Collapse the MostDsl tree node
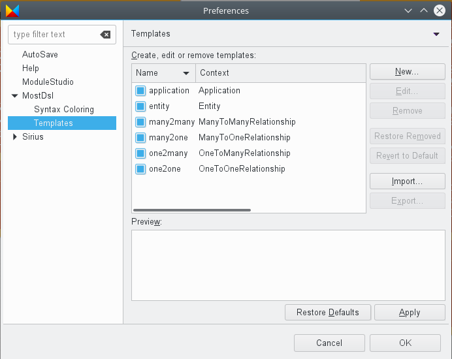This screenshot has height=359, width=452. (15, 96)
